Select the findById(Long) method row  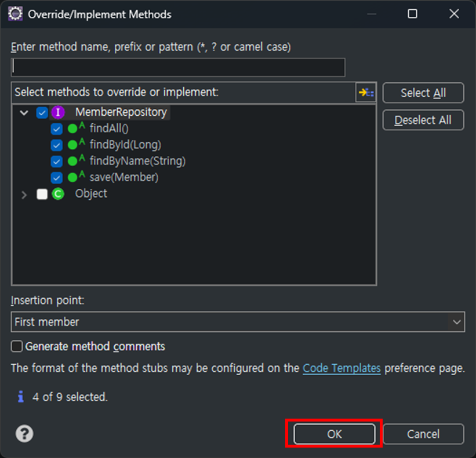pos(125,145)
